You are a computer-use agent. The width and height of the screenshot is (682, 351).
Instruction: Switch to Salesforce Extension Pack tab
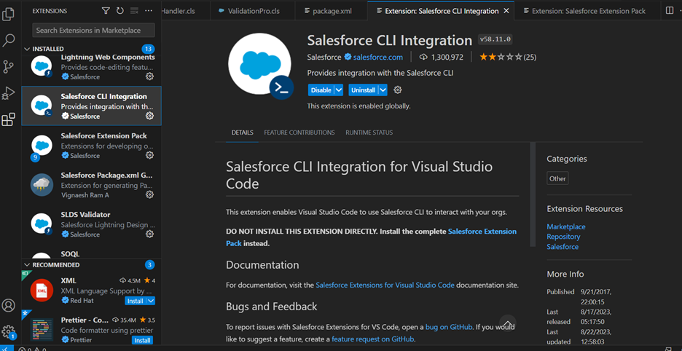coord(586,11)
